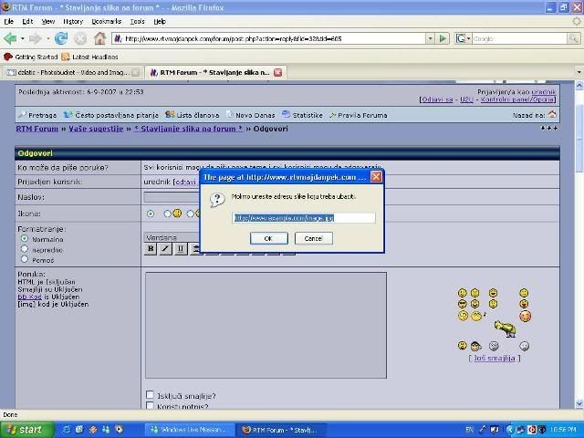This screenshot has width=584, height=438.
Task: Click the urednik username link at top right
Action: 544,91
